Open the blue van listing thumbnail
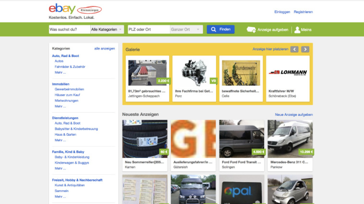Viewport: 364px width, 204px height. pos(194,190)
